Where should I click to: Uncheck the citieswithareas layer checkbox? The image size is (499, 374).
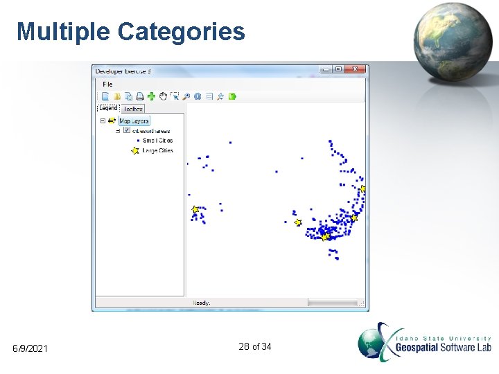pyautogui.click(x=127, y=130)
